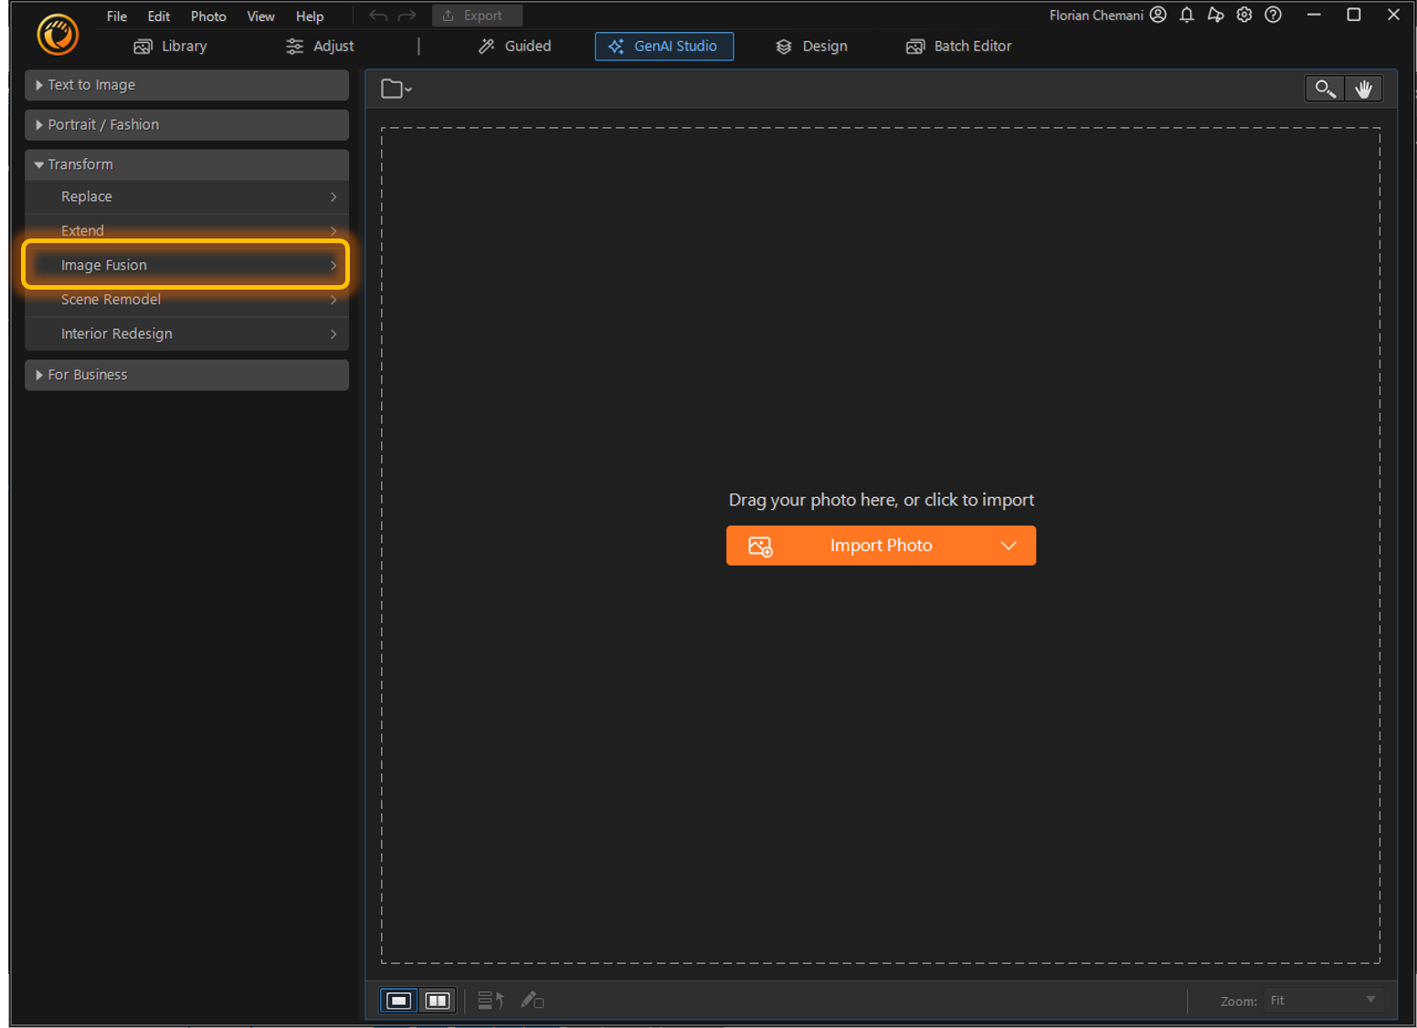
Task: Select the Image Fusion tool
Action: tap(185, 264)
